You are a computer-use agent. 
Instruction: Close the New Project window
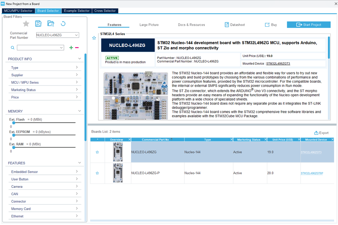pyautogui.click(x=335, y=4)
